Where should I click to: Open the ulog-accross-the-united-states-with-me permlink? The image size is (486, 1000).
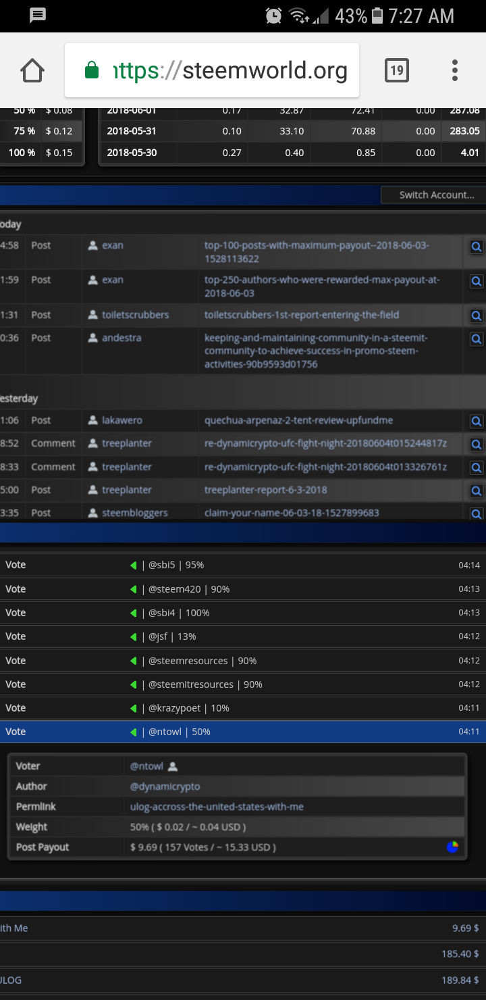[217, 807]
